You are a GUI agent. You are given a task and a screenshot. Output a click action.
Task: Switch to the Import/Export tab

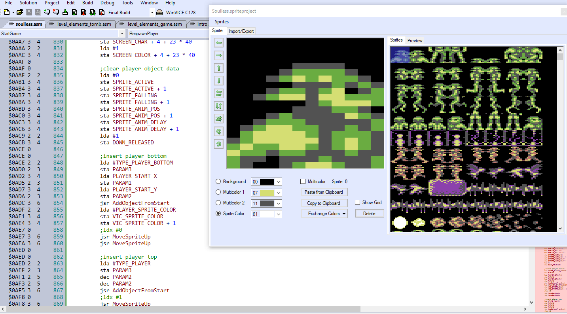241,31
